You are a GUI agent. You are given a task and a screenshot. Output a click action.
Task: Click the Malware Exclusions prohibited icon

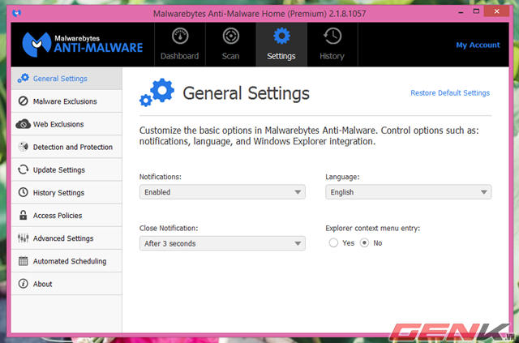pyautogui.click(x=24, y=101)
